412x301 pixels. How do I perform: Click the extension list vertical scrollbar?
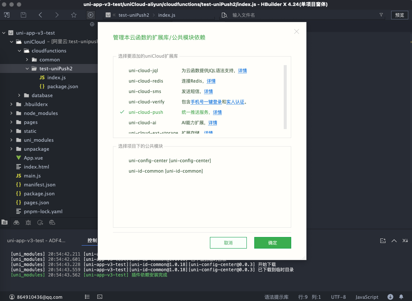[x=285, y=97]
